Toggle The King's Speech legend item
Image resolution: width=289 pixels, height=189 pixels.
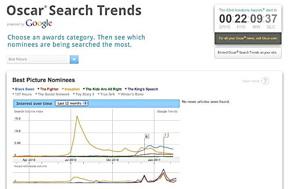click(x=142, y=89)
